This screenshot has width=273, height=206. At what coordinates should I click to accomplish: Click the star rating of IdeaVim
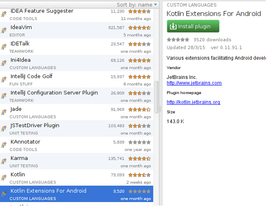[139, 27]
